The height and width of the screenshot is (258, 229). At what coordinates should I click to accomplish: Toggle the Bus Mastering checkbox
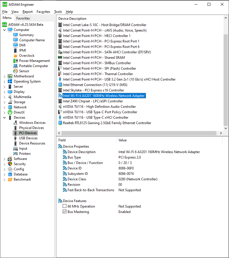(65, 212)
